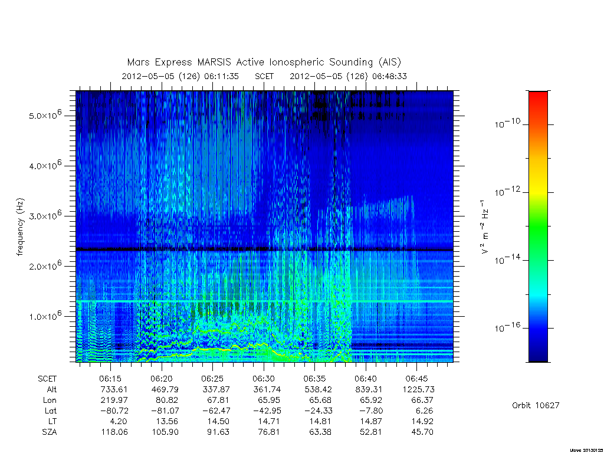Click y-axis tick label '5.0×10^6'
Viewport: 604px width, 453px height.
45,114
